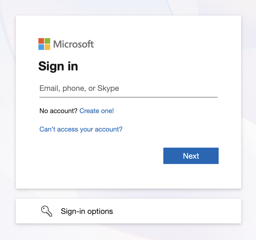Select the blue square in Microsoft logo

(41, 47)
